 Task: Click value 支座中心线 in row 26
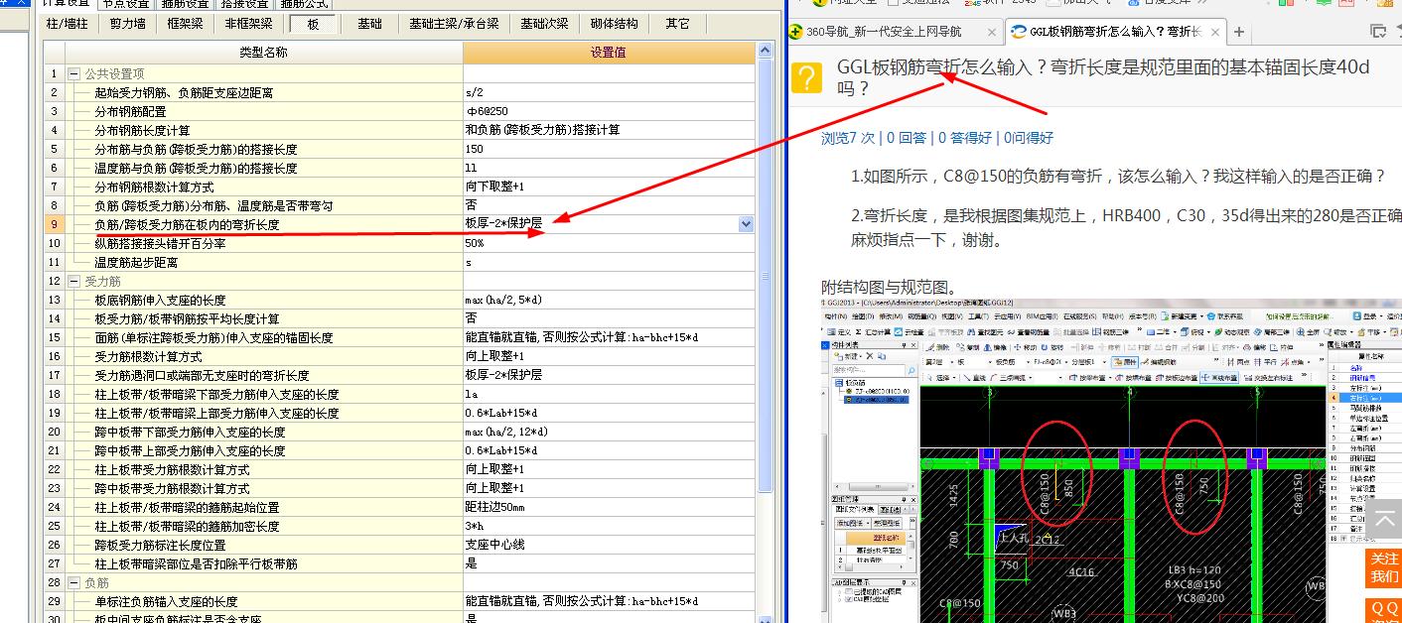click(609, 545)
